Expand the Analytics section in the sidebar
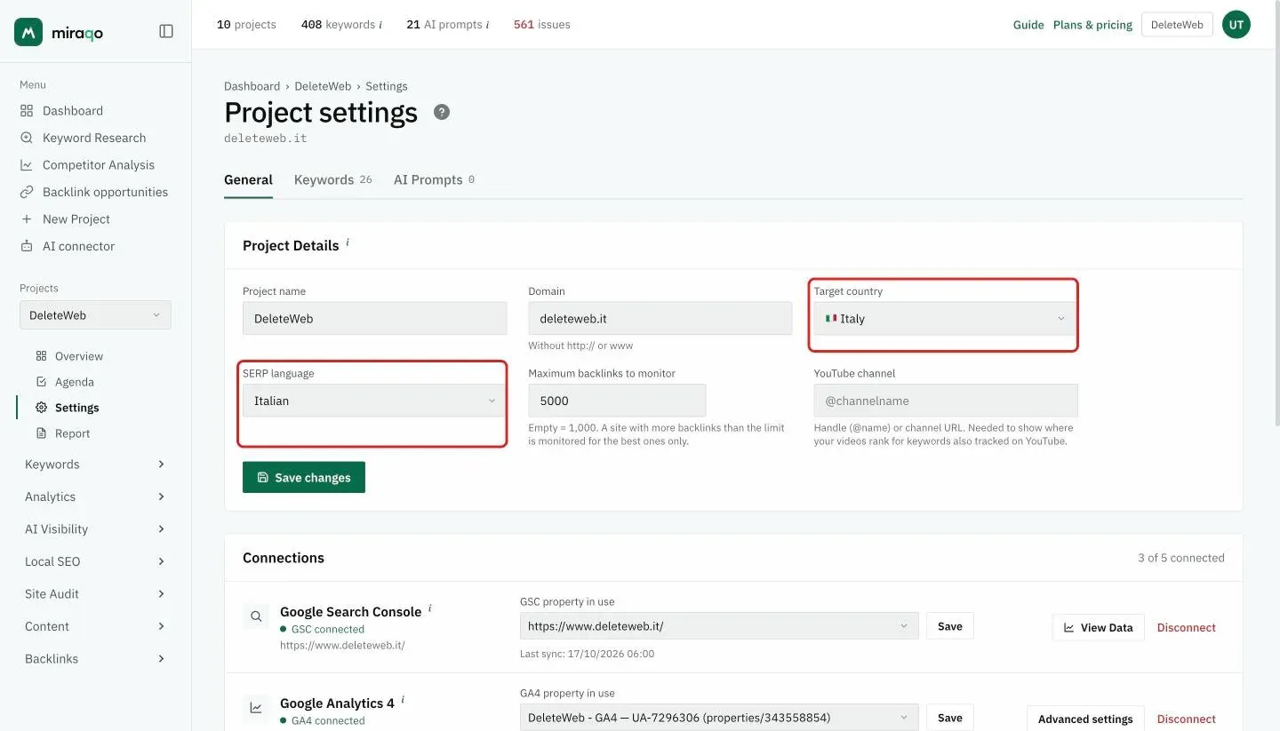1280x731 pixels. 95,497
